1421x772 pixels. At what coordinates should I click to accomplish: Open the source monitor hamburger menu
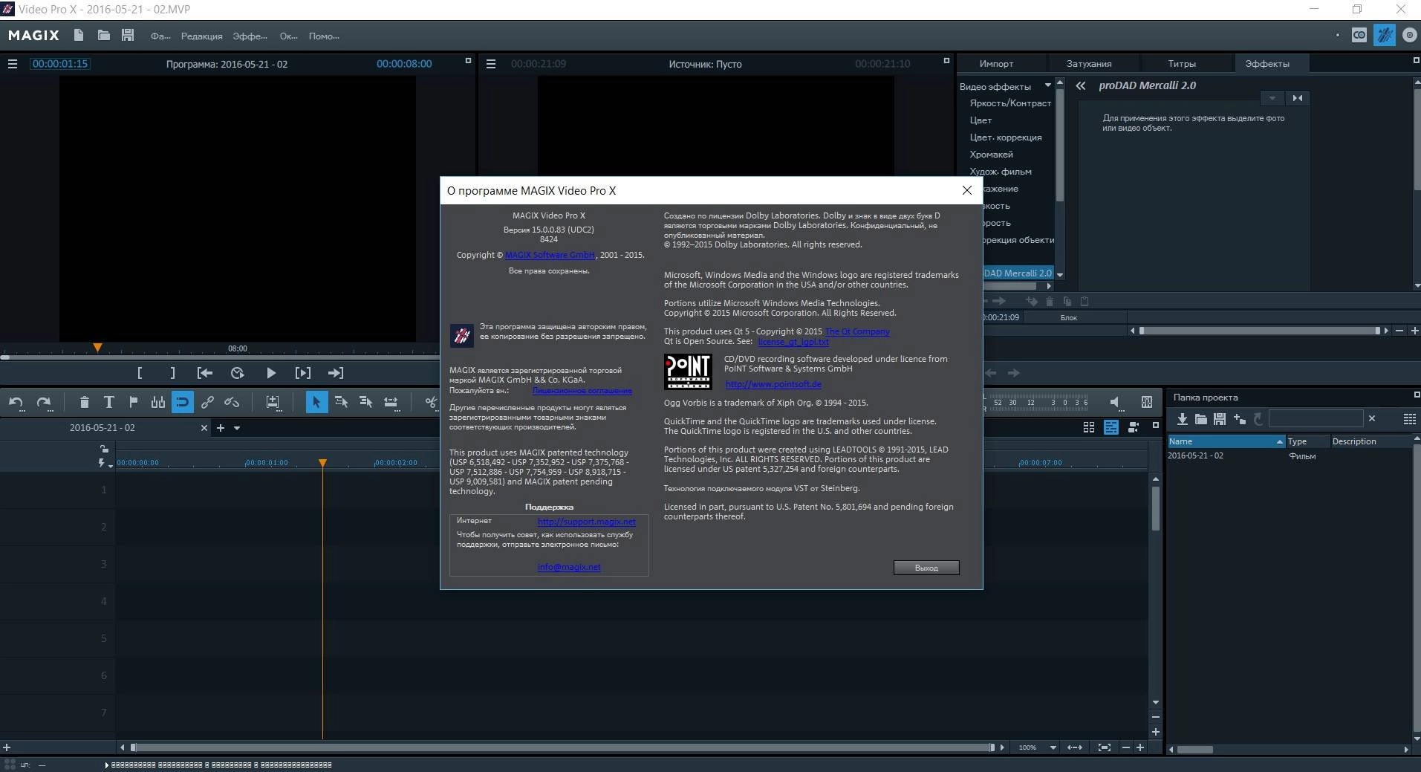pos(491,64)
